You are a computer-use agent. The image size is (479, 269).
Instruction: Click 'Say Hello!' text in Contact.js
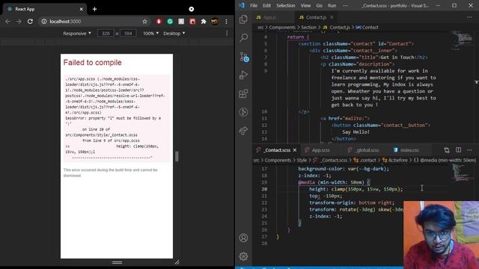pos(356,132)
